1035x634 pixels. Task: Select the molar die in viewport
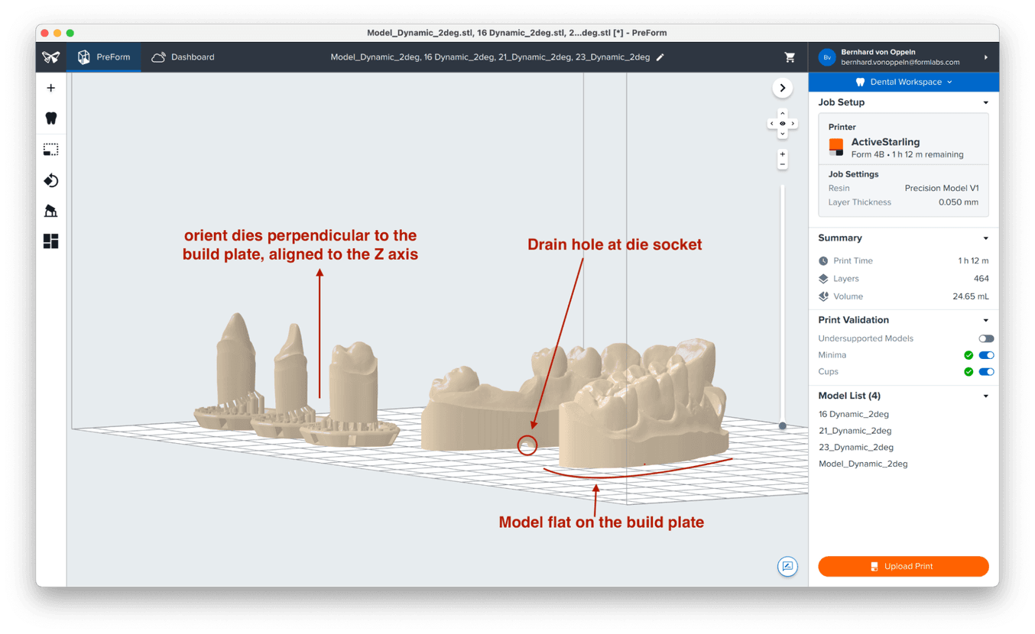point(352,393)
